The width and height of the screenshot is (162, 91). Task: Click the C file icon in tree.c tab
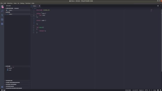click(32, 6)
